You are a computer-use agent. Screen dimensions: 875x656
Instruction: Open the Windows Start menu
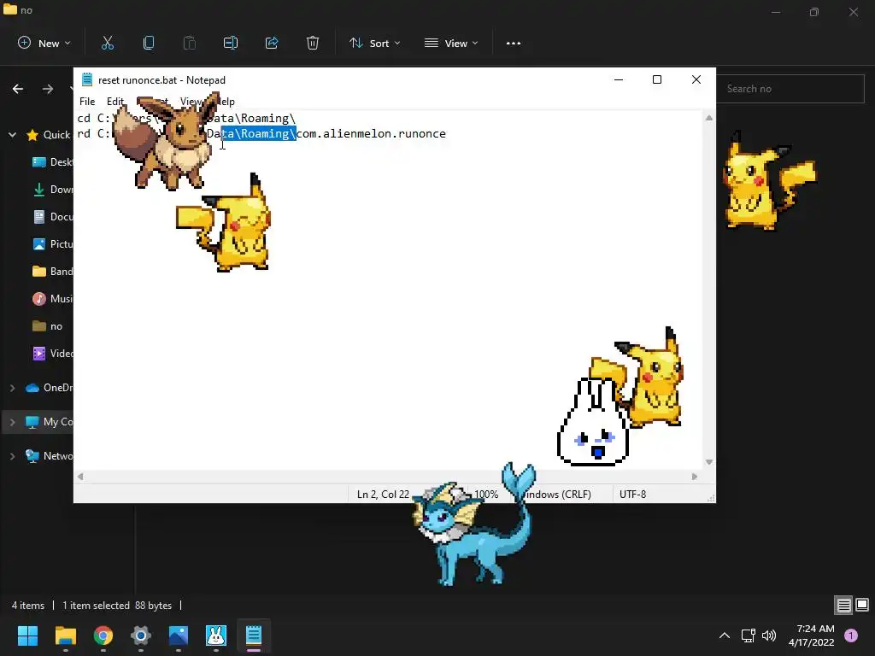[27, 635]
